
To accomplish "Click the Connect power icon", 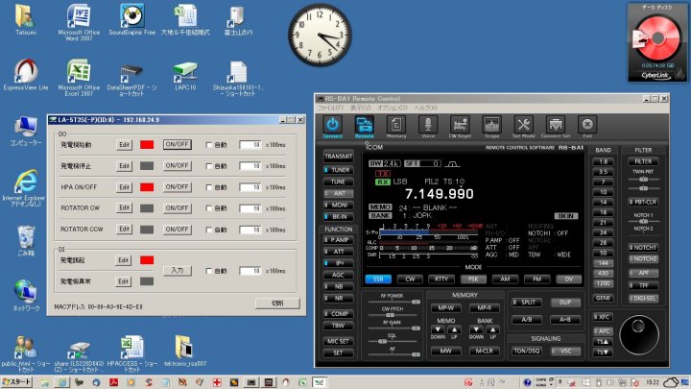I will (x=332, y=125).
